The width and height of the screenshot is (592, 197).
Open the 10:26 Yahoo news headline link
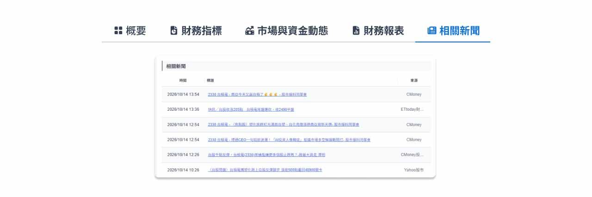pyautogui.click(x=265, y=170)
